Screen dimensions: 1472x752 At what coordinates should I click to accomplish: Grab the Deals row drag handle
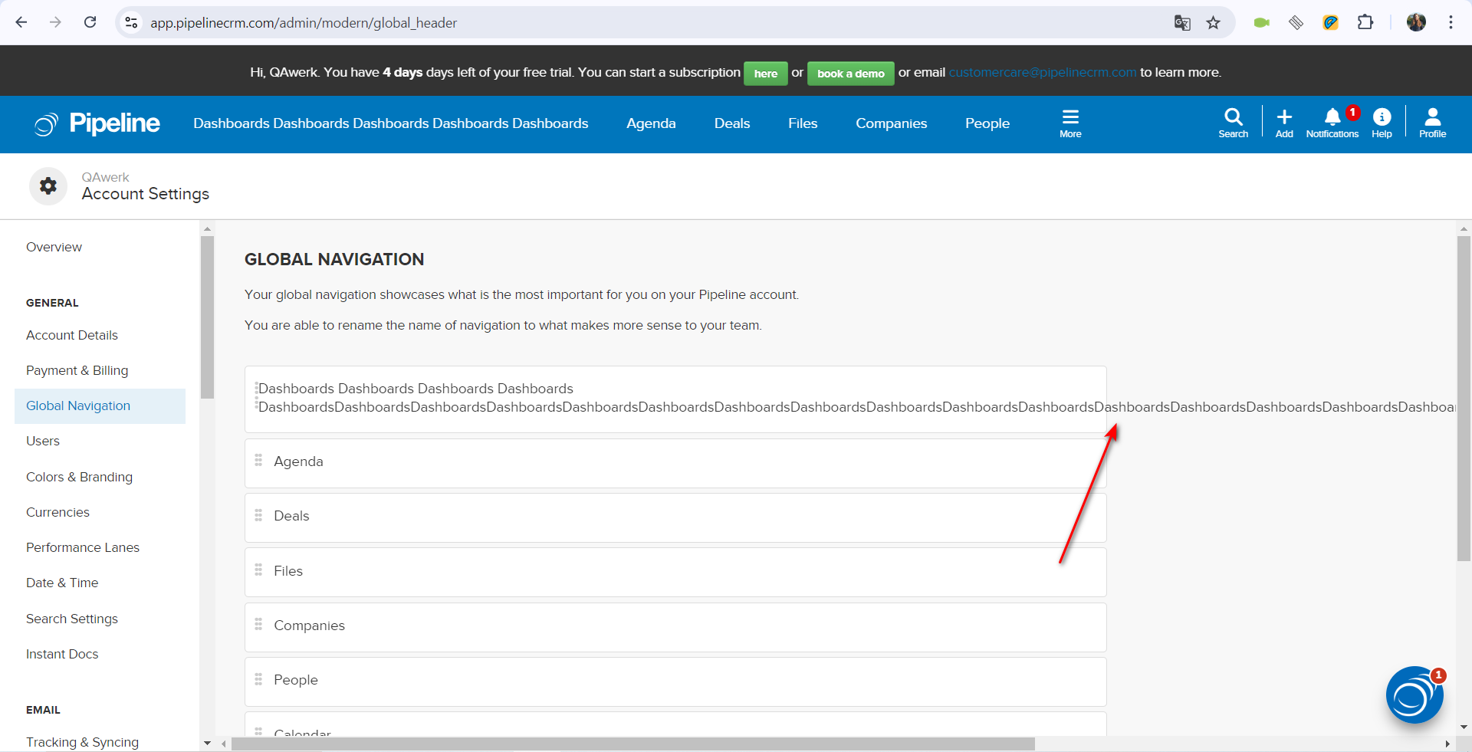[x=258, y=515]
